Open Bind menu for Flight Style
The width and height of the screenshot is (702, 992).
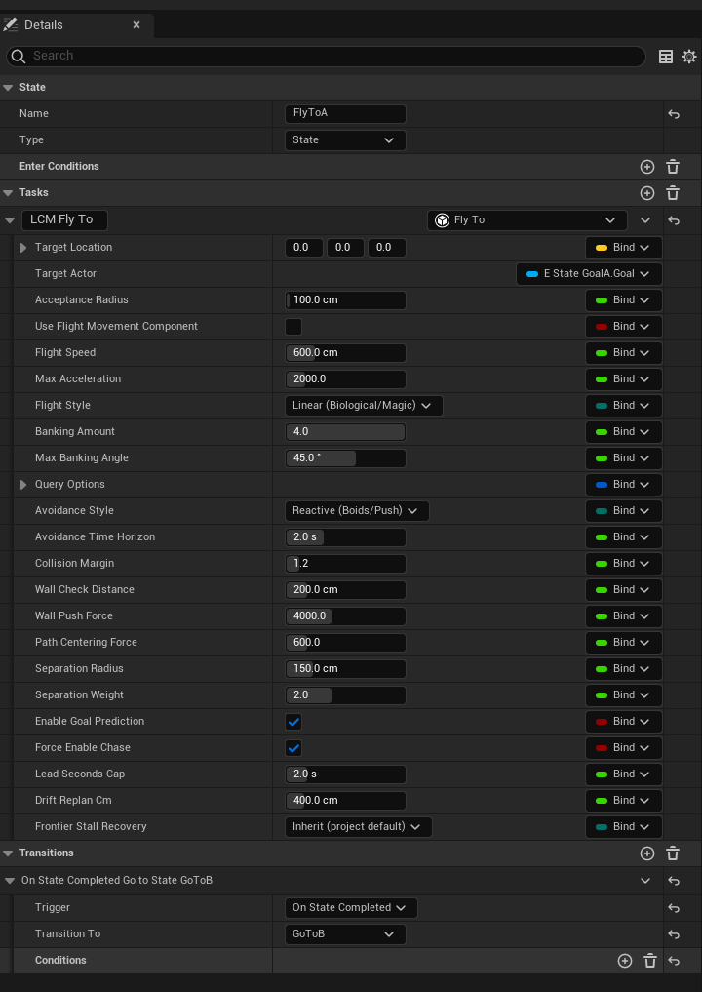click(624, 405)
